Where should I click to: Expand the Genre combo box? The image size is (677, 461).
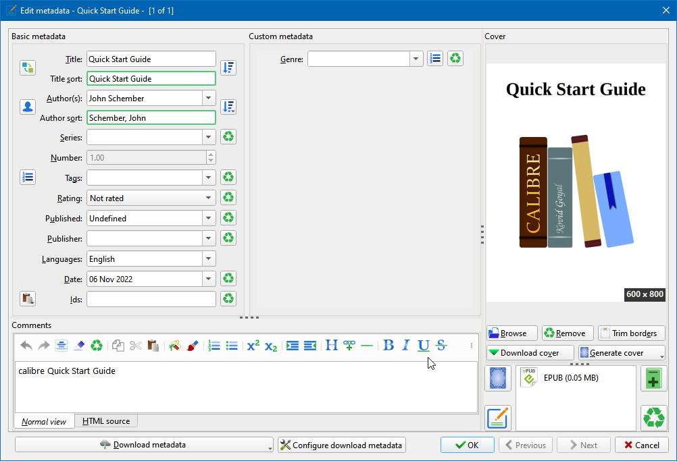pos(416,59)
